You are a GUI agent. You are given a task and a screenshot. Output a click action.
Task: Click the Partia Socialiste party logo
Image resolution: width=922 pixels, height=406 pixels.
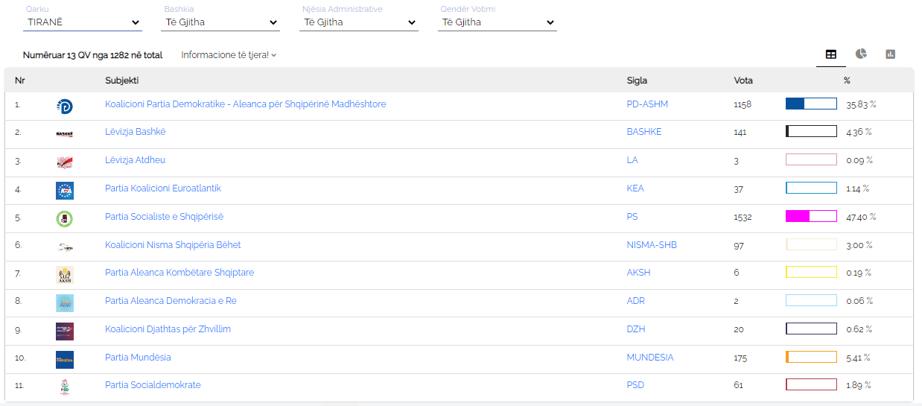pos(65,218)
